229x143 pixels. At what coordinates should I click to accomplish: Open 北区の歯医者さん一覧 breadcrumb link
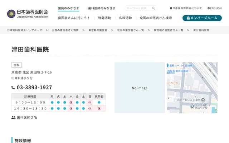coord(130,30)
